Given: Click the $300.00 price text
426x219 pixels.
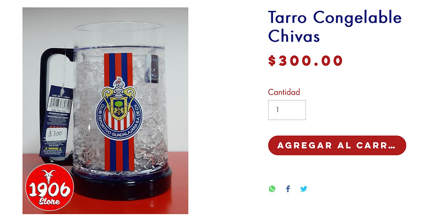Looking at the screenshot, I should click(305, 60).
